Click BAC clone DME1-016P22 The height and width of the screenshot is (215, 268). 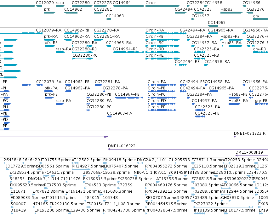pos(188,150)
